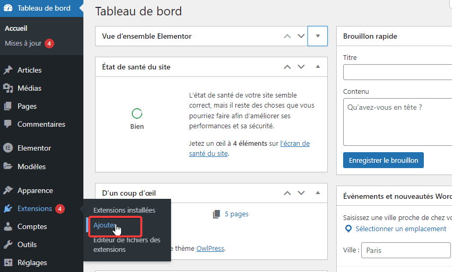The width and height of the screenshot is (452, 272).
Task: Click the red 4 badge next to Mises à jour
Action: click(x=49, y=43)
